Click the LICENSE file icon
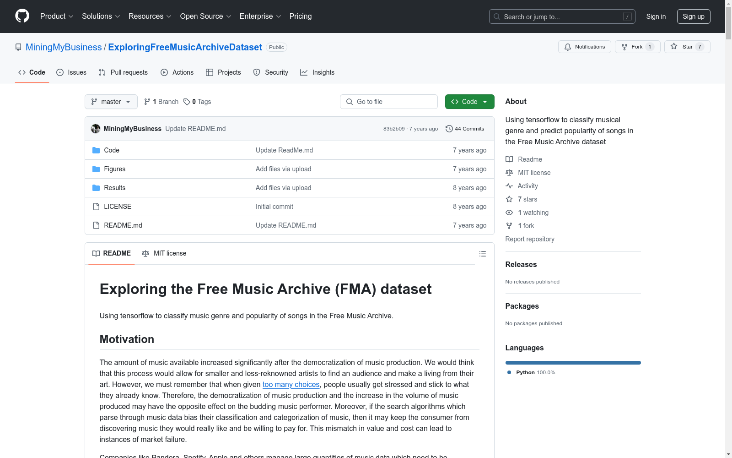The image size is (732, 458). [x=96, y=207]
